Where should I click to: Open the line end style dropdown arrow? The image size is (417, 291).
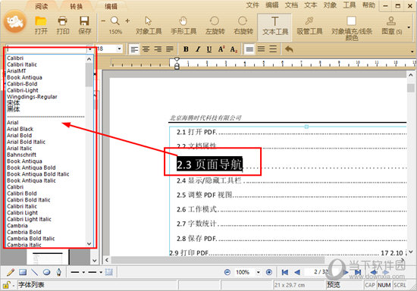coord(101,272)
